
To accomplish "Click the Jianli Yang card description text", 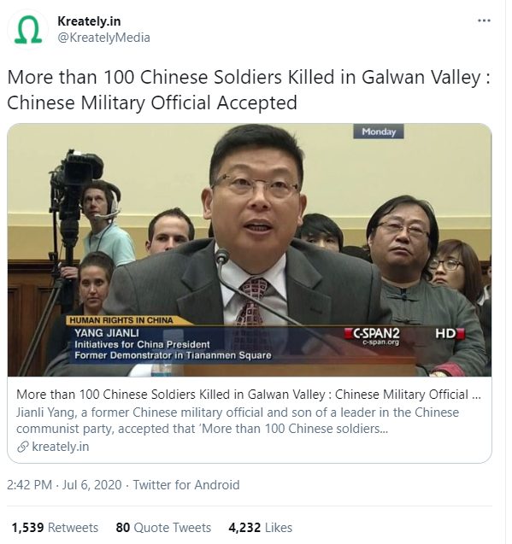I will tap(238, 420).
